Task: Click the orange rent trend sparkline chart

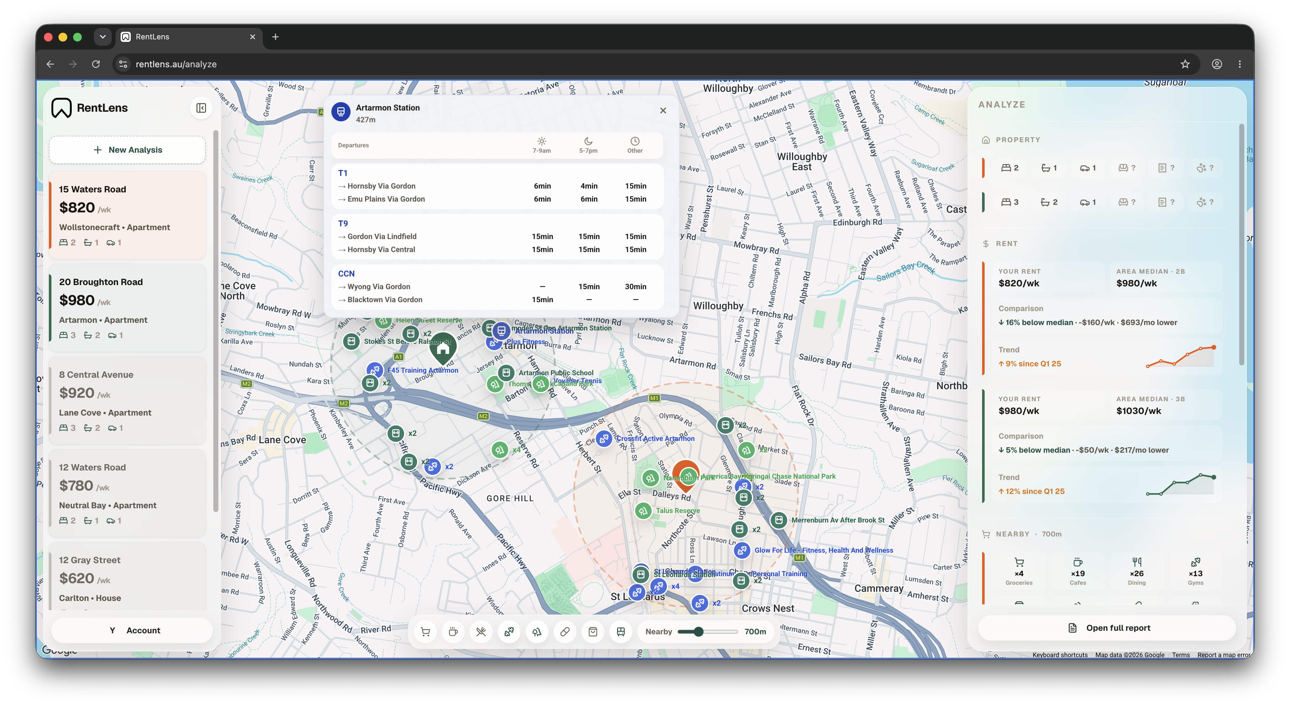Action: (1181, 356)
